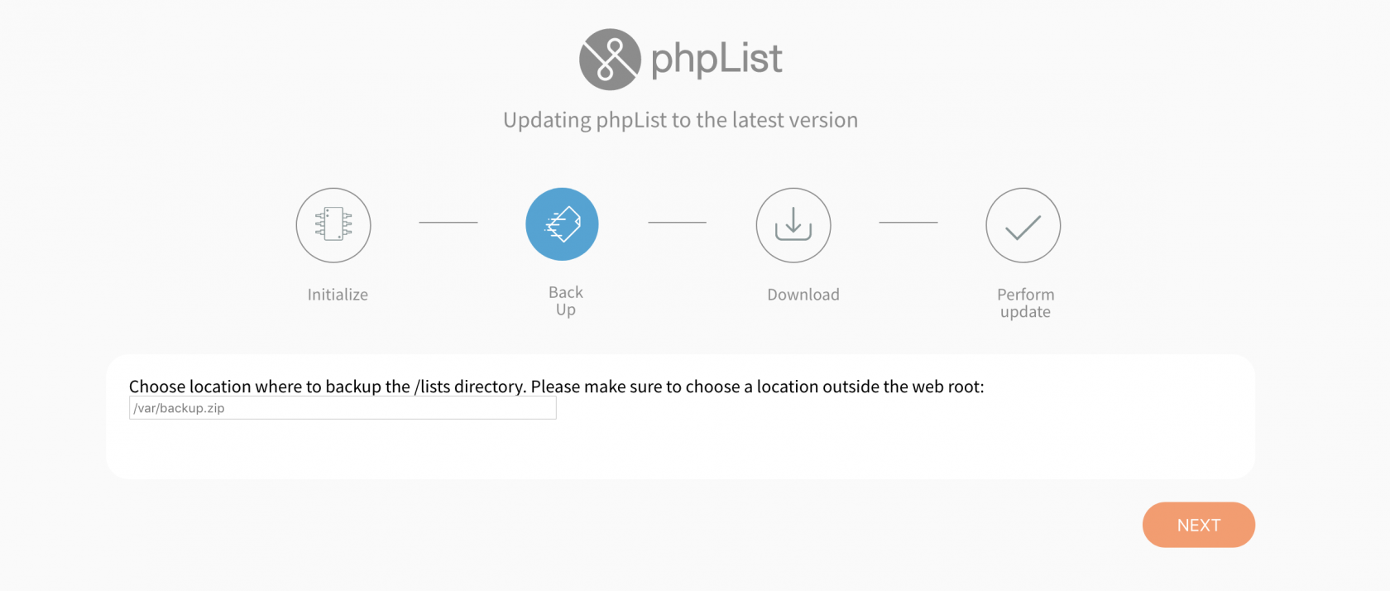Click the connector line between Back Up and Download

(x=678, y=222)
